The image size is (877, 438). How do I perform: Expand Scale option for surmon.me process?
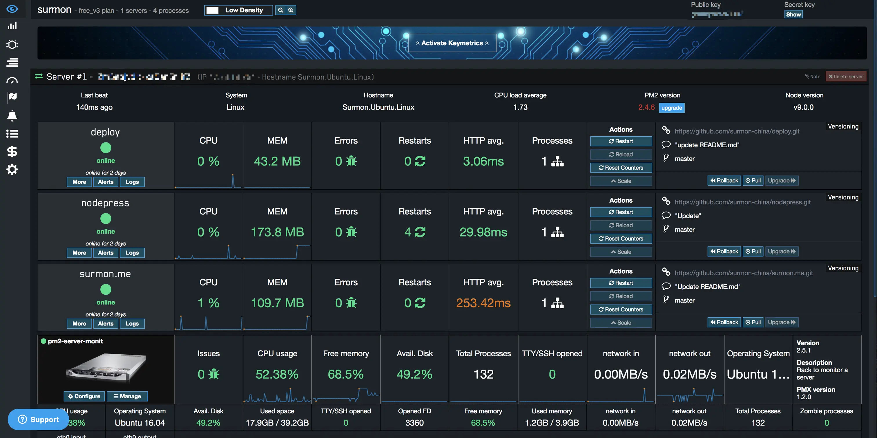pos(621,323)
